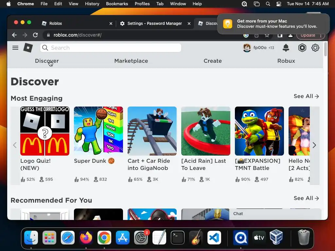This screenshot has height=251, width=335.
Task: Click the browser forward arrow
Action: [x=25, y=35]
